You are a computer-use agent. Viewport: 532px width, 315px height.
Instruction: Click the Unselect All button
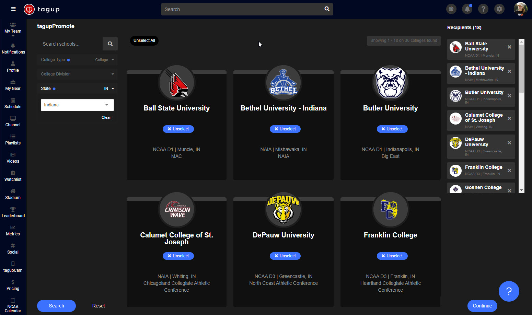pyautogui.click(x=144, y=40)
